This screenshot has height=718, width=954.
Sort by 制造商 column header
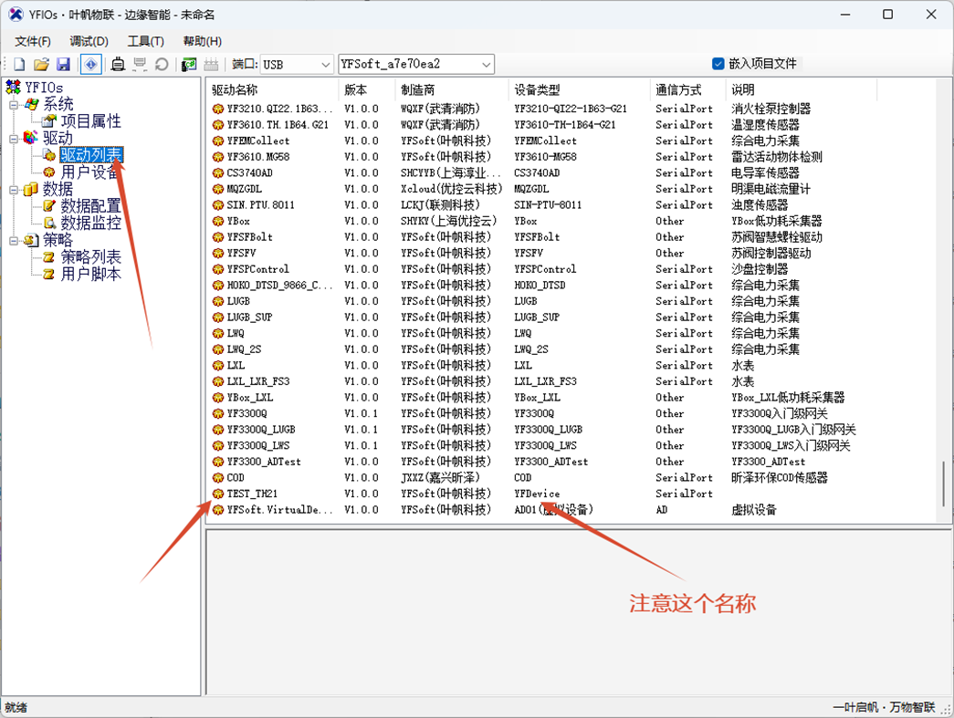click(x=452, y=90)
